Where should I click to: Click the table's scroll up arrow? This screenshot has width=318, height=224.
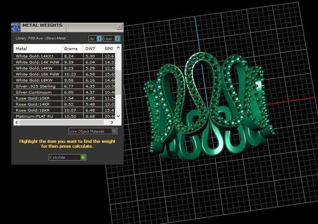(118, 47)
